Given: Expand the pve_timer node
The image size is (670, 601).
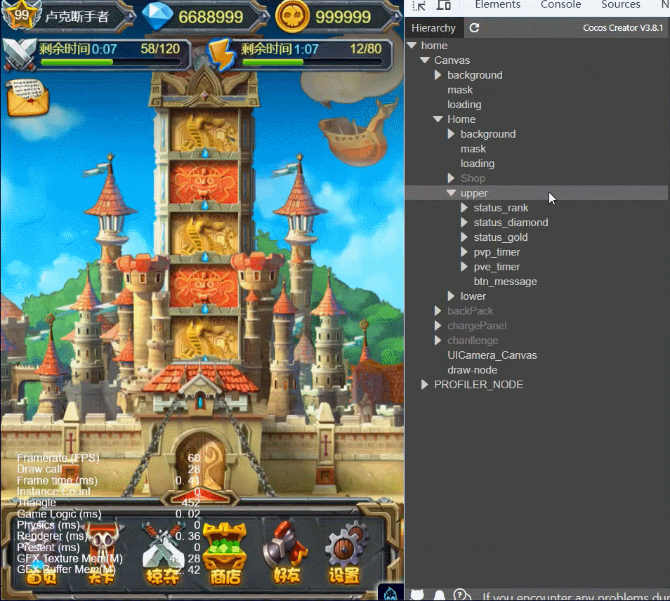Looking at the screenshot, I should pos(464,267).
